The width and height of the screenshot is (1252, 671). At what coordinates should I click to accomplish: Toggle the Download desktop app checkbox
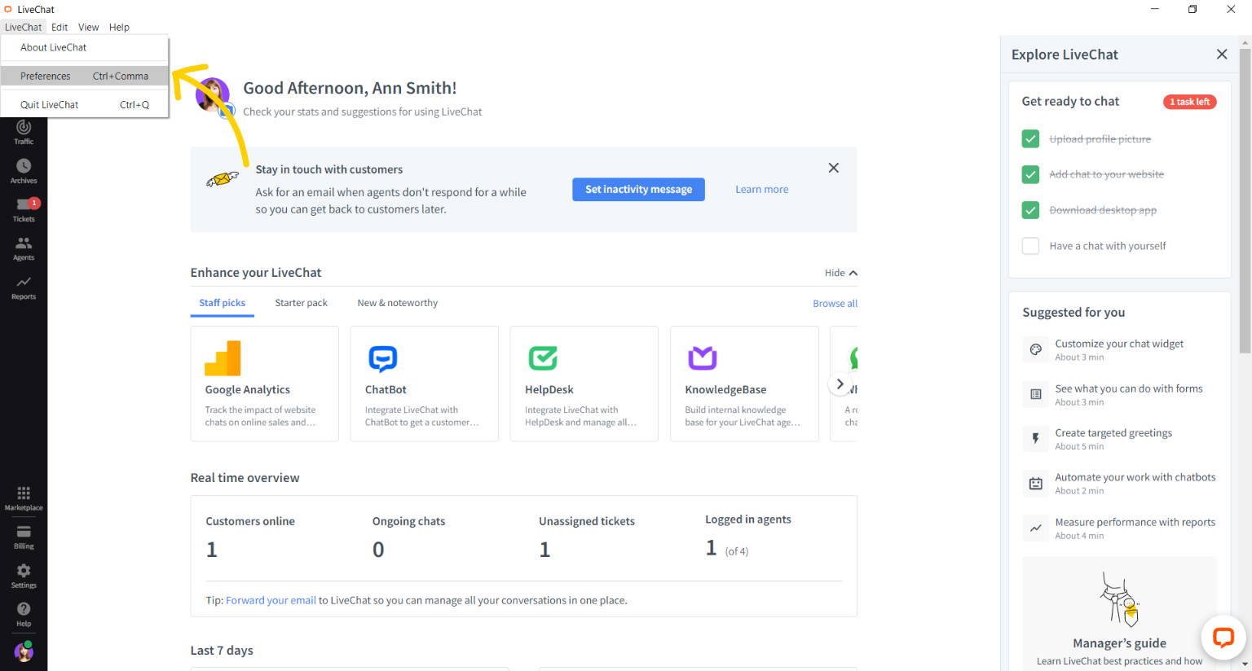1030,210
